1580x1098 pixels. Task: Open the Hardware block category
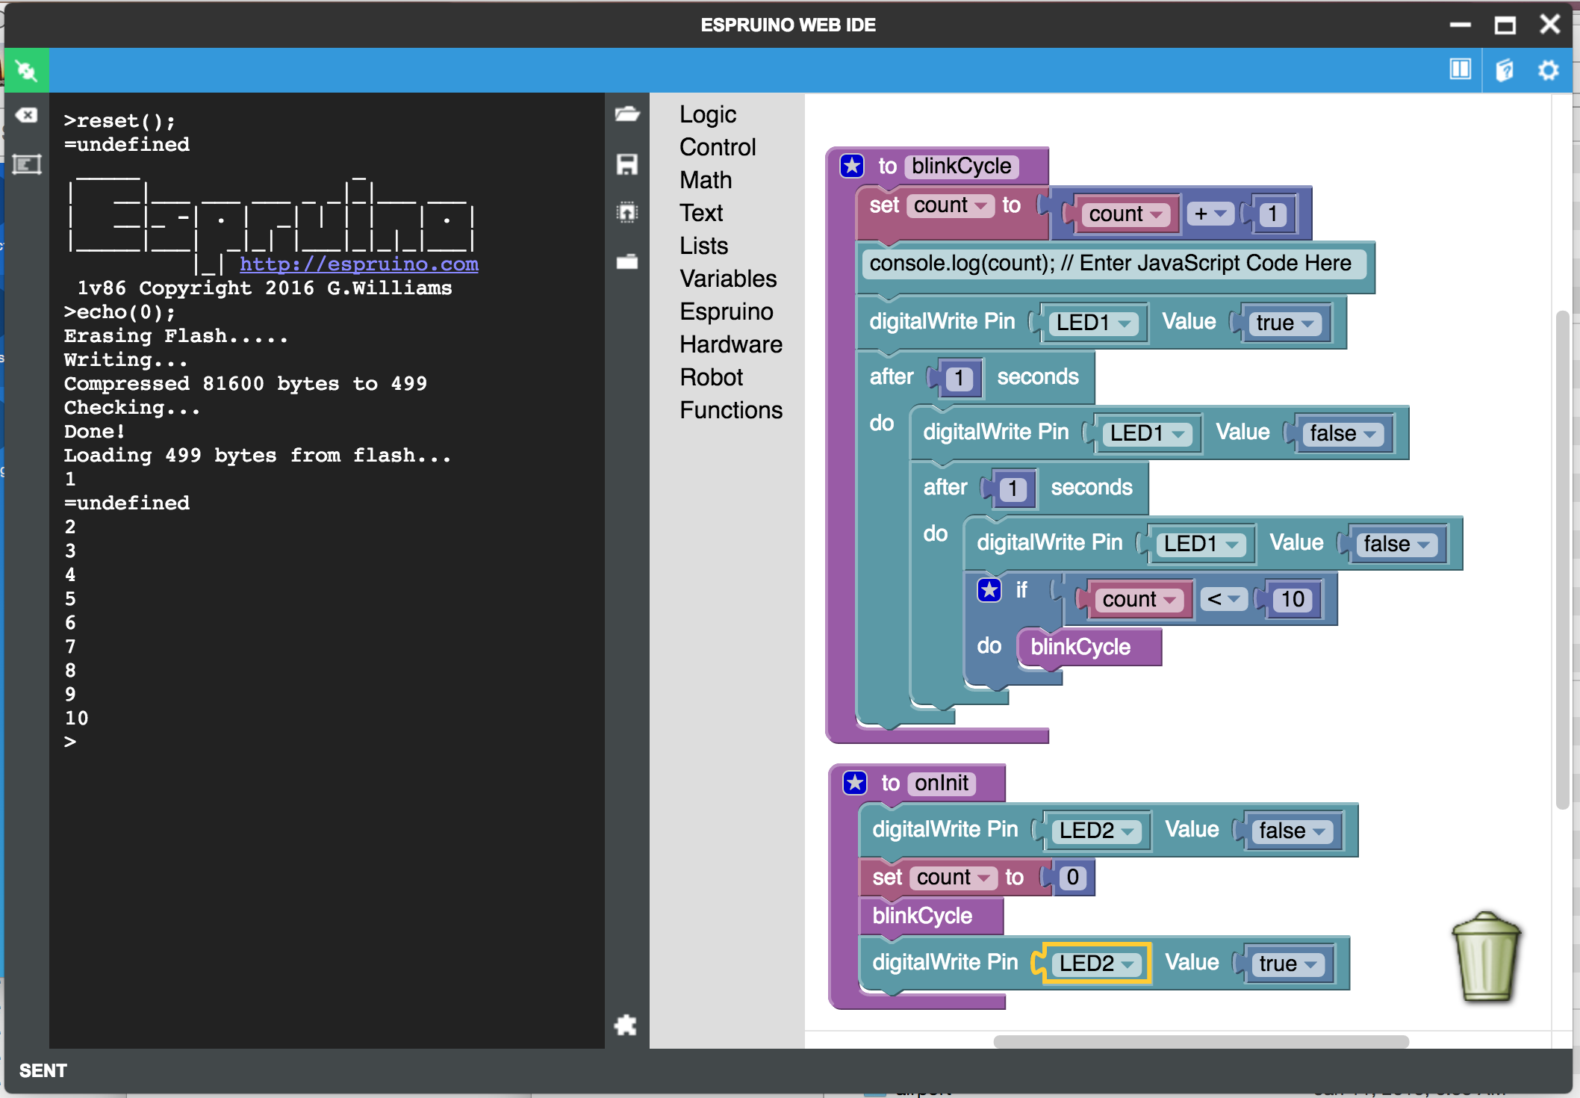point(731,344)
